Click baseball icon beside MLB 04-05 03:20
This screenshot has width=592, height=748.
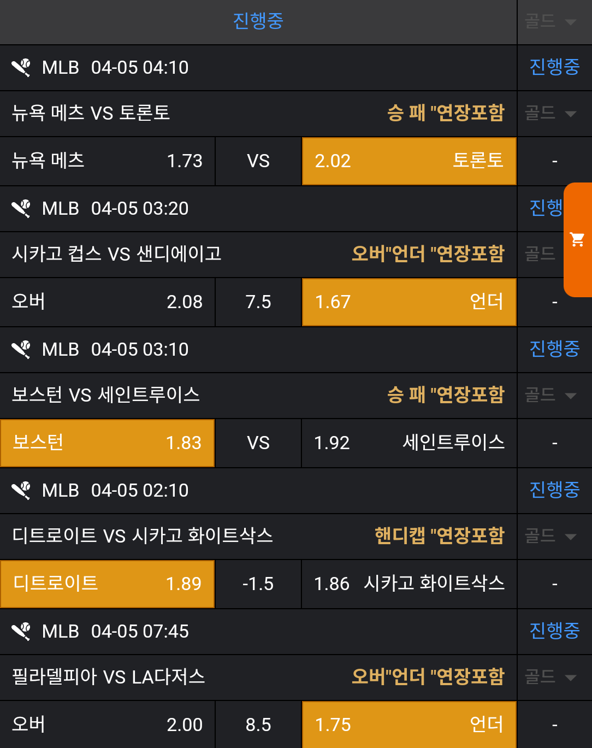click(21, 209)
